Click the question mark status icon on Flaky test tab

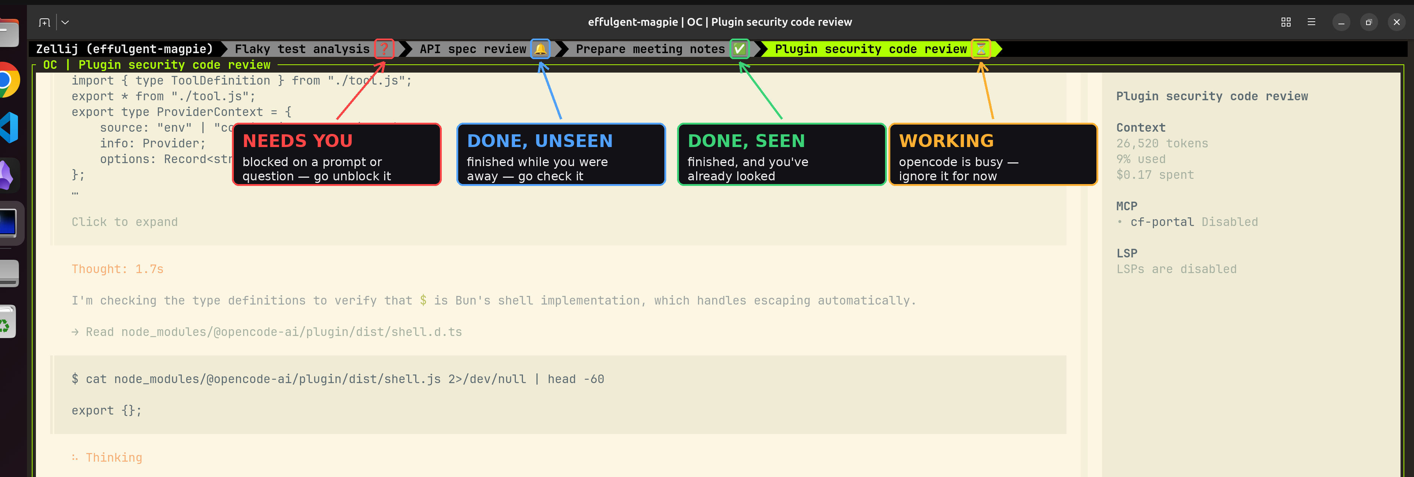[384, 49]
